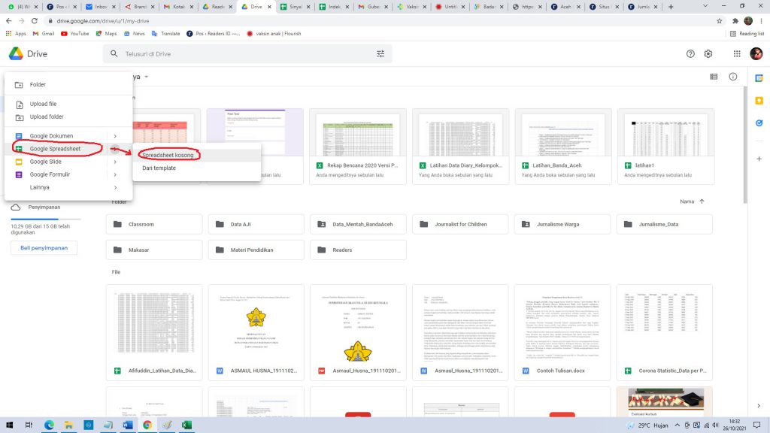The image size is (770, 433).
Task: Open Drive support help icon
Action: pyautogui.click(x=690, y=54)
